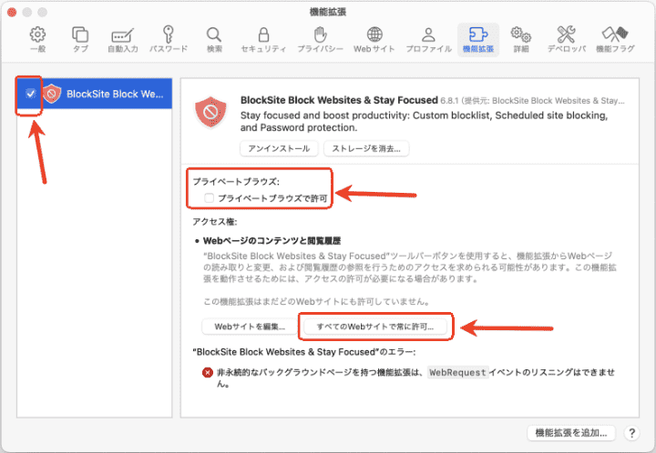Open the プロファイル person icon pane

(x=429, y=40)
